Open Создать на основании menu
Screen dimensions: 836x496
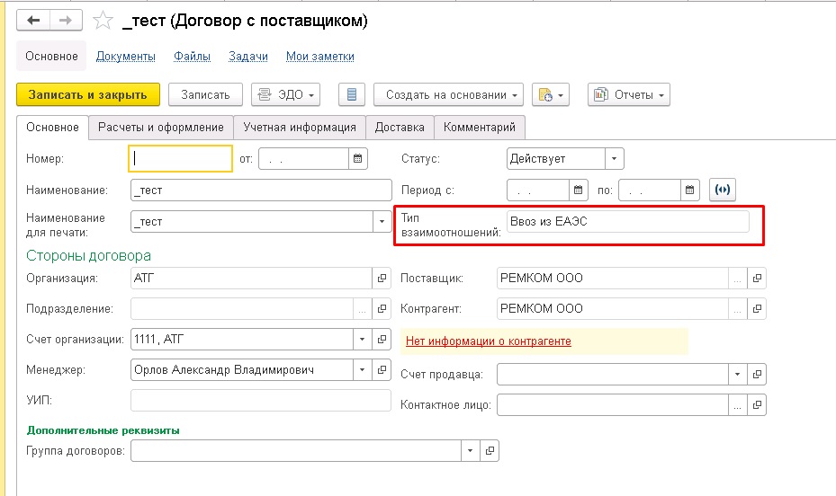448,94
